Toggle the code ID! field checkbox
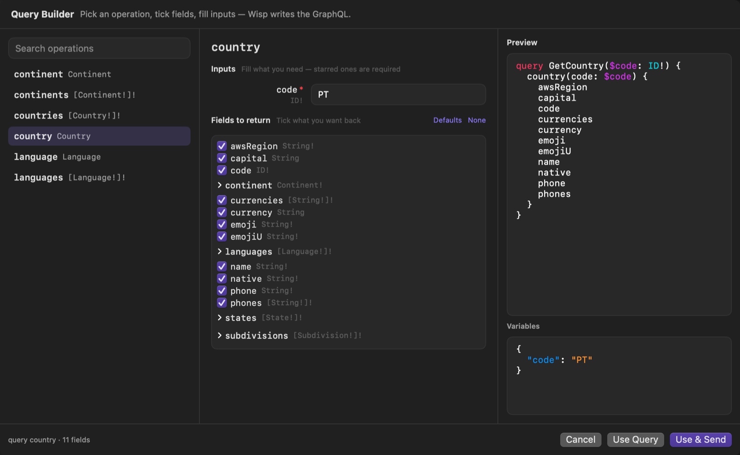Screen dimensions: 740x455 222,170
